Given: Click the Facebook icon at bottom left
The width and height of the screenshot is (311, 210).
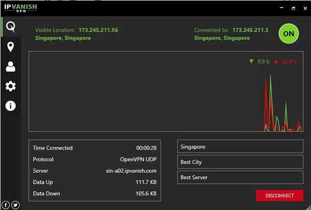Looking at the screenshot, I should (x=6, y=205).
